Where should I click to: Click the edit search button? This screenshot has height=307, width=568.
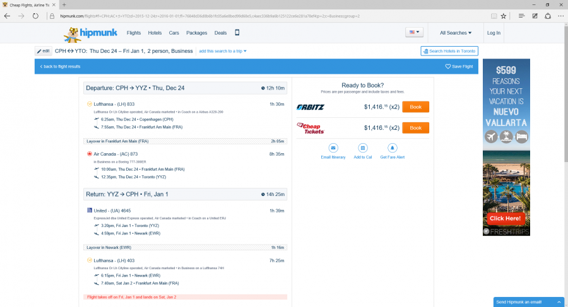coord(43,51)
